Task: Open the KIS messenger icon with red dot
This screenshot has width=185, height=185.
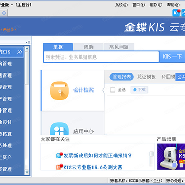Action: click(176, 13)
